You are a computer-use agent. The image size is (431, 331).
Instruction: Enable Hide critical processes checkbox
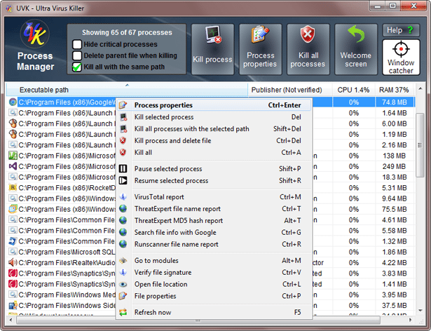click(78, 44)
